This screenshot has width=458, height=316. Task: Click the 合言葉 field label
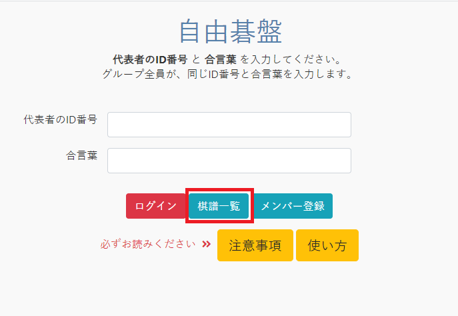81,155
